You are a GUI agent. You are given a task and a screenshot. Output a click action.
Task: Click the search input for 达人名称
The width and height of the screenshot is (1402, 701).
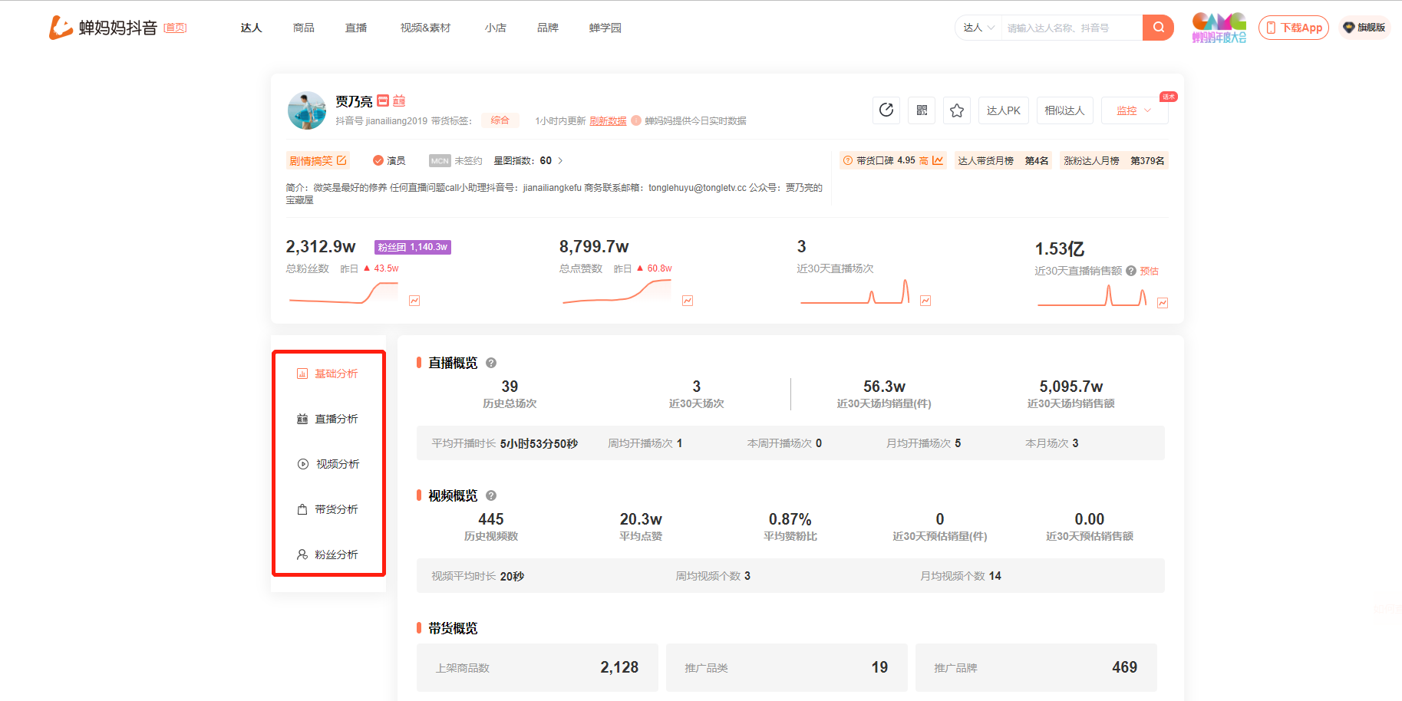click(x=1071, y=28)
